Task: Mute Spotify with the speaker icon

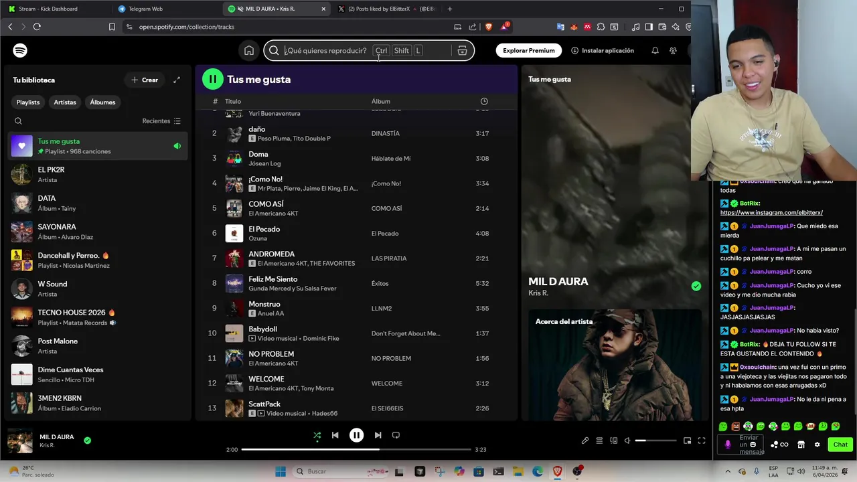Action: click(627, 440)
